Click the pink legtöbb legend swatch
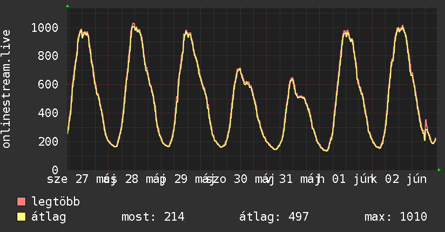Screen dimensions: 445x232 click(x=21, y=202)
